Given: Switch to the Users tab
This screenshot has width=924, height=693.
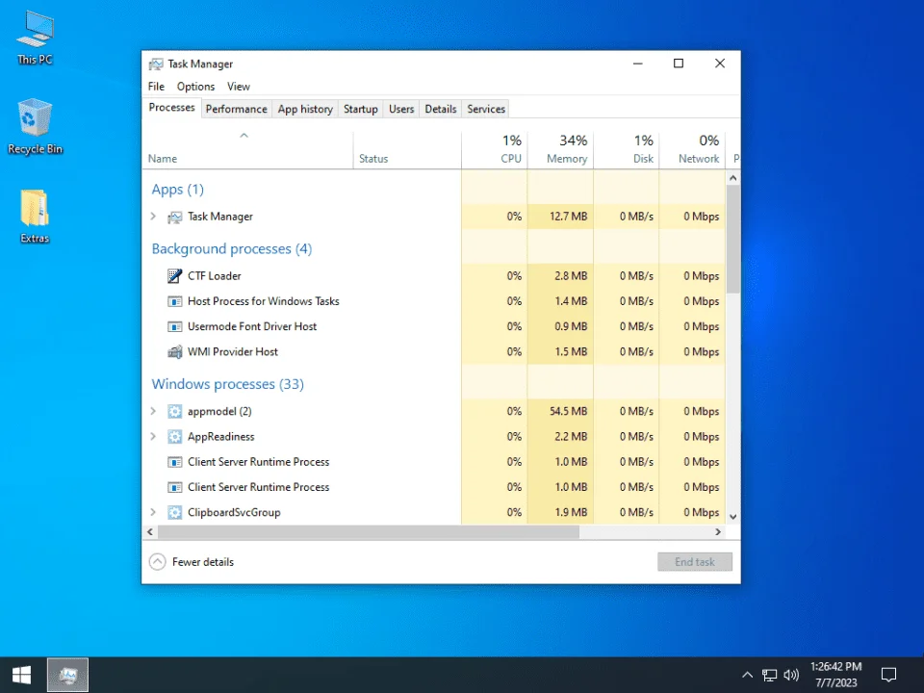Looking at the screenshot, I should click(401, 109).
